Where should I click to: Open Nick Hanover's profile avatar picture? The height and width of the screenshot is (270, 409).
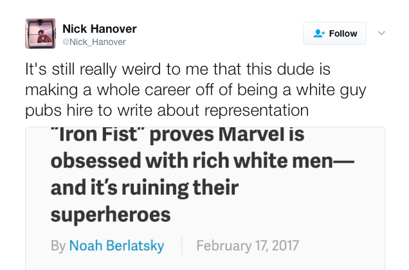pyautogui.click(x=41, y=33)
